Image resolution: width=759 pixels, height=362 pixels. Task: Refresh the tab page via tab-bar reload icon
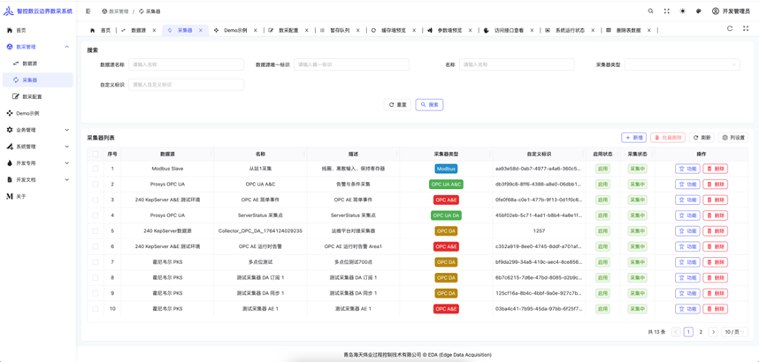point(730,28)
